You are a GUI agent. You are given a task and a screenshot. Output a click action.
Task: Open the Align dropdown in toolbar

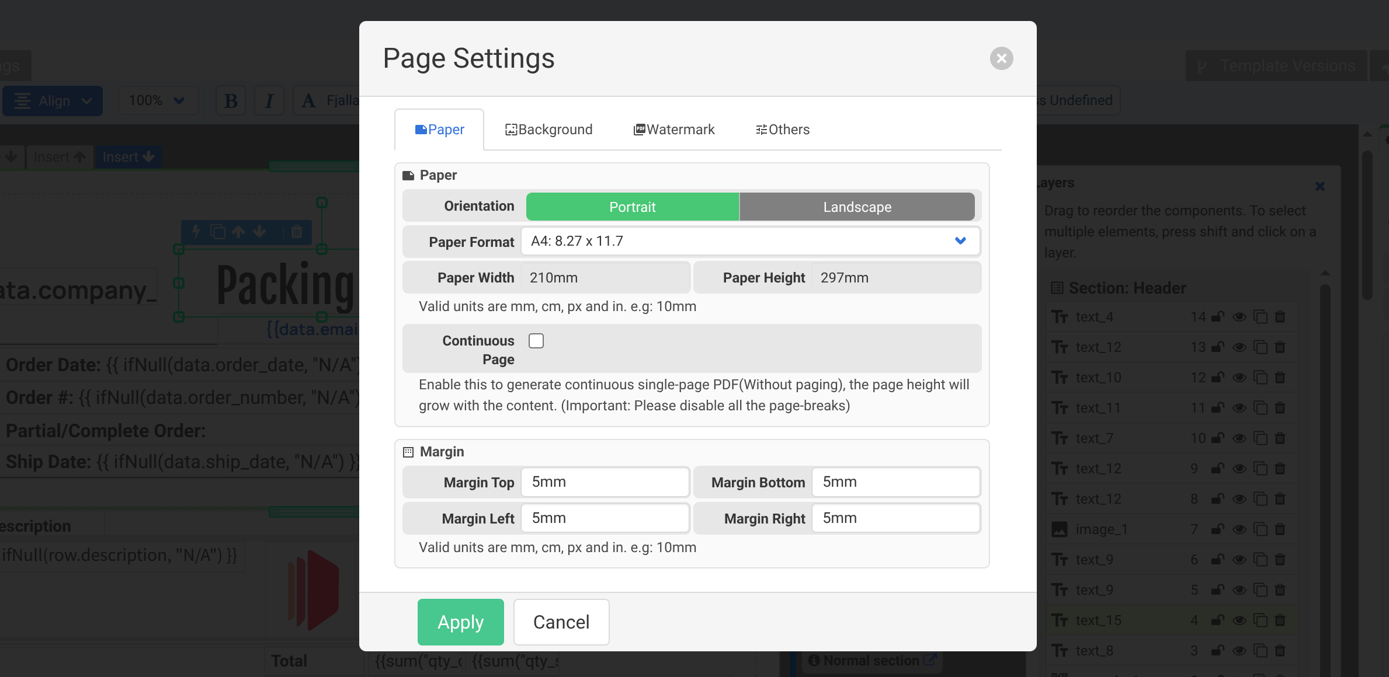[x=53, y=101]
